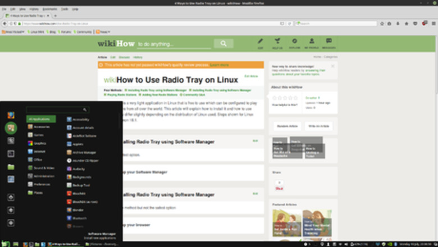Launch Backup Tool from applications list
Screen dimensions: 438x247
point(78,185)
